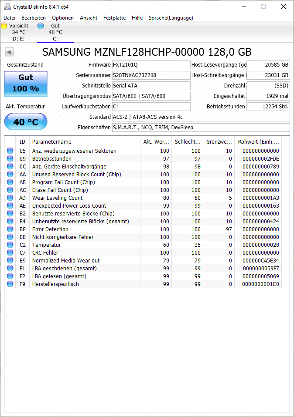Select raw value 000000002FDE
The image size is (294, 417).
pos(261,159)
